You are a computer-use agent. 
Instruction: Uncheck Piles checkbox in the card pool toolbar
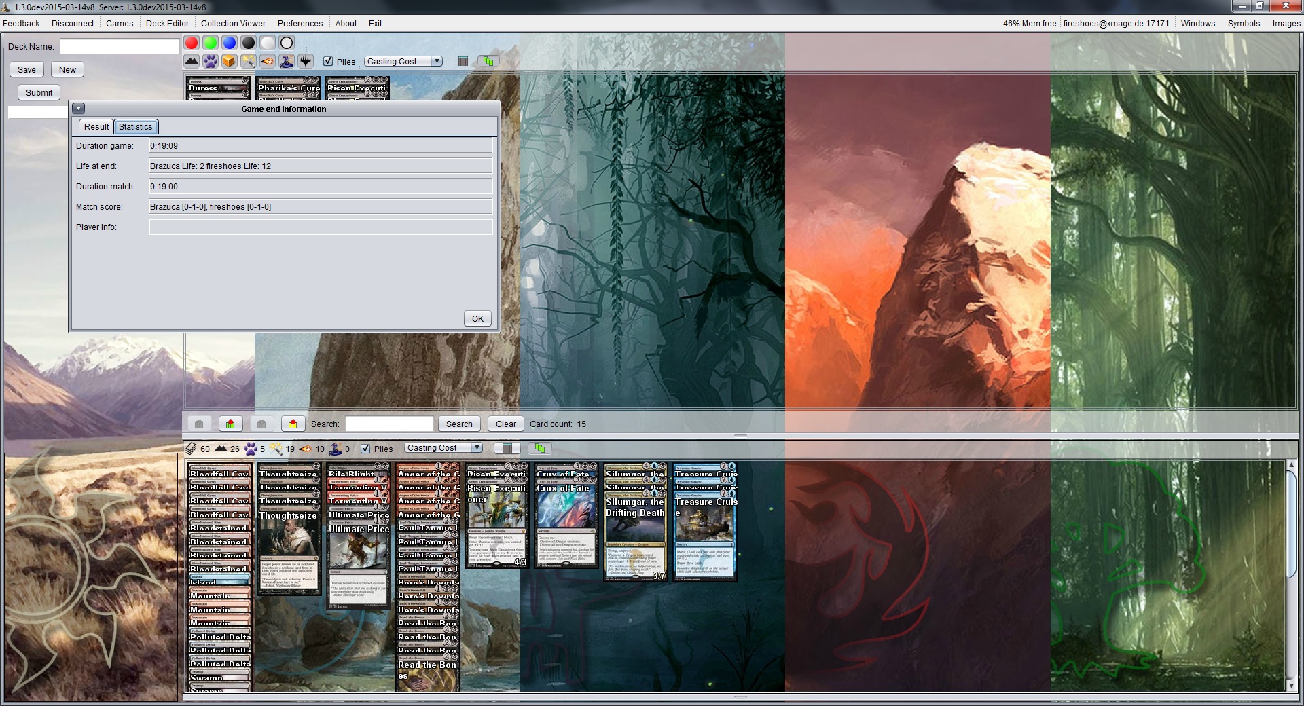tap(328, 61)
